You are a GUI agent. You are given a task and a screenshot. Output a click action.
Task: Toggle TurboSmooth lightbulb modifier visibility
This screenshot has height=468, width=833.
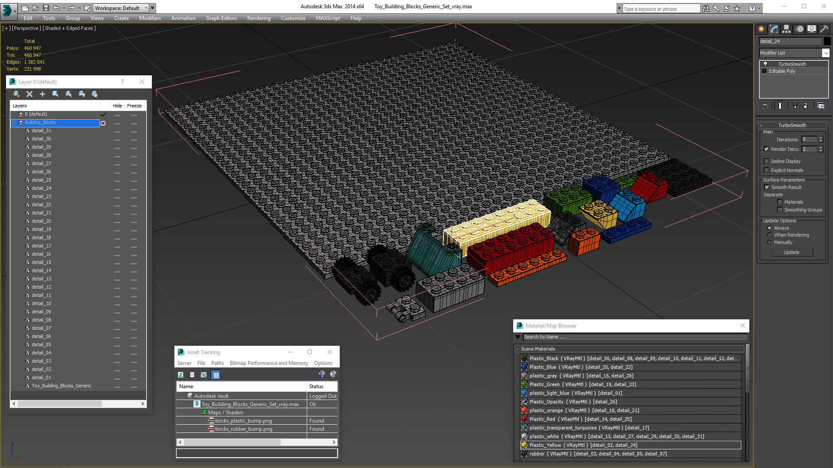tap(765, 64)
